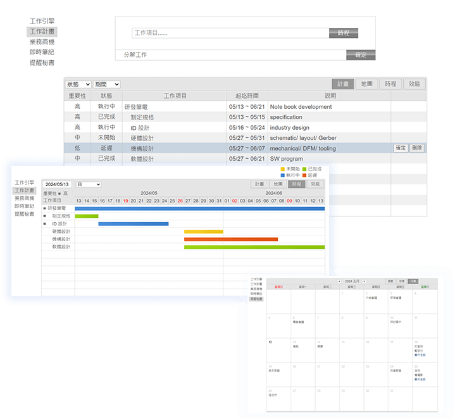Image resolution: width=455 pixels, height=419 pixels.
Task: Collapse the 研發筆電 row in Gantt chart
Action: click(x=45, y=208)
